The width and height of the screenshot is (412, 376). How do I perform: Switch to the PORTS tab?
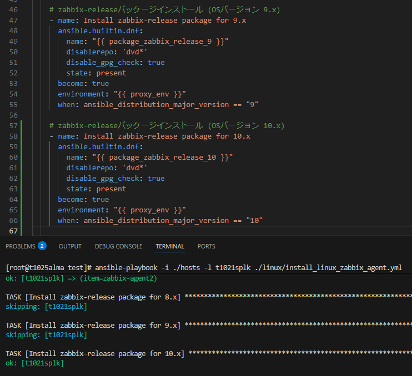click(x=206, y=246)
